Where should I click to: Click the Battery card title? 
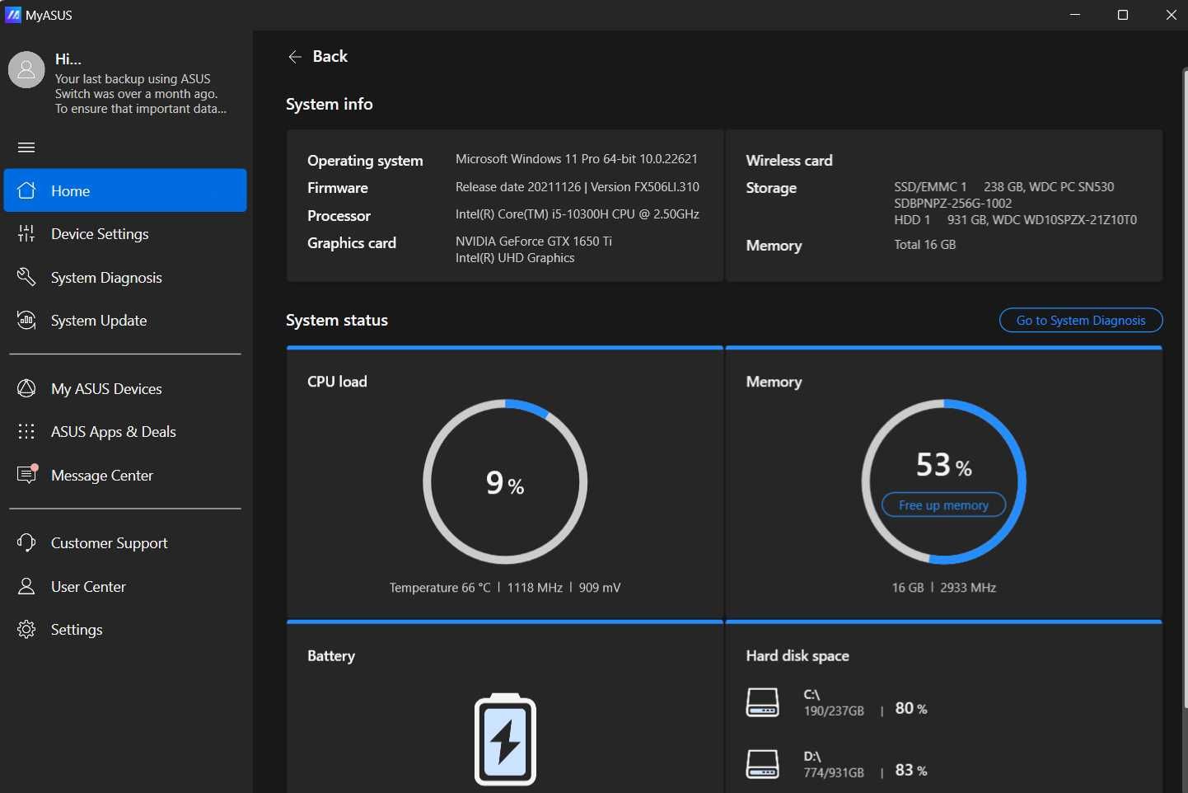pos(331,656)
